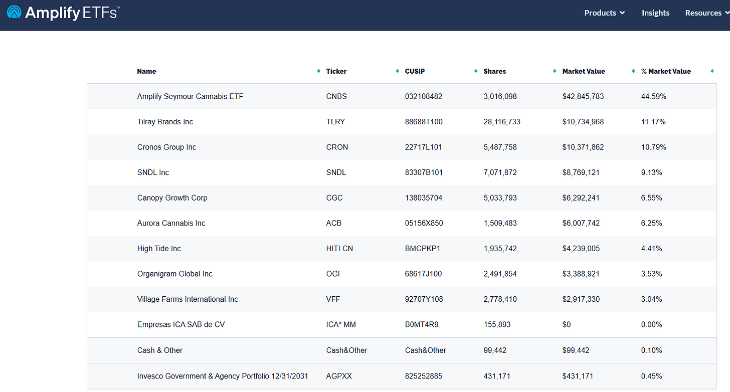Click market value $6,007,742

click(x=581, y=223)
